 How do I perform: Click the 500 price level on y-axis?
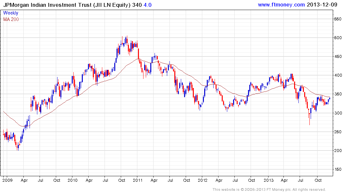coord(338,38)
